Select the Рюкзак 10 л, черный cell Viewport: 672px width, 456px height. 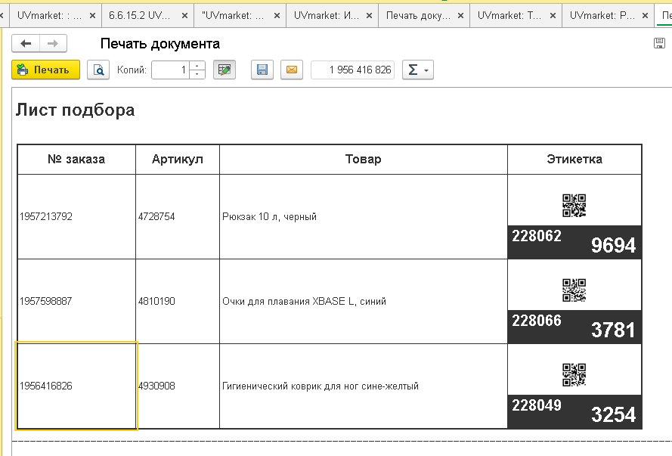coord(364,216)
